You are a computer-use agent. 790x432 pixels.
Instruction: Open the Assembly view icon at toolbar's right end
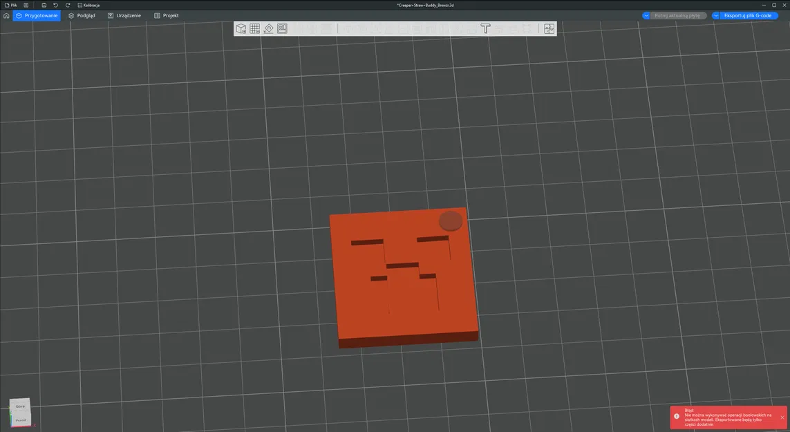click(549, 28)
